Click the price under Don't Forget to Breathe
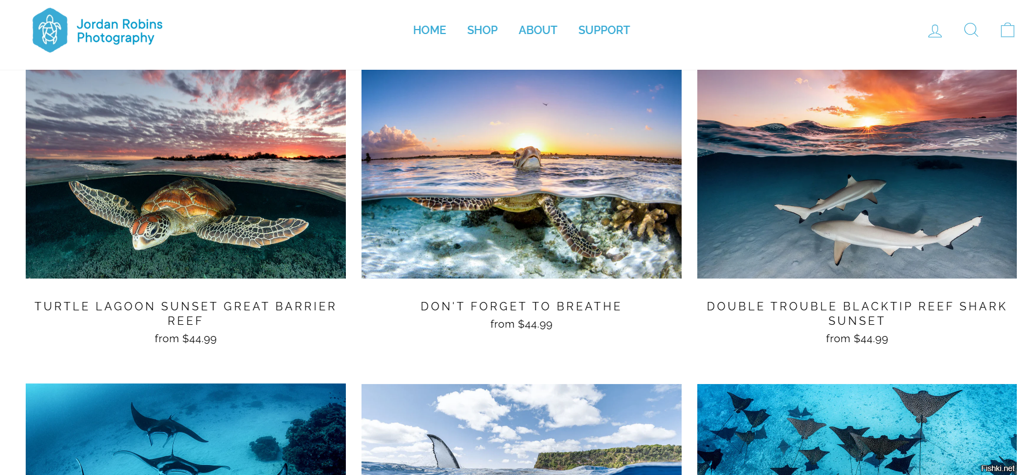The image size is (1018, 475). [x=521, y=324]
